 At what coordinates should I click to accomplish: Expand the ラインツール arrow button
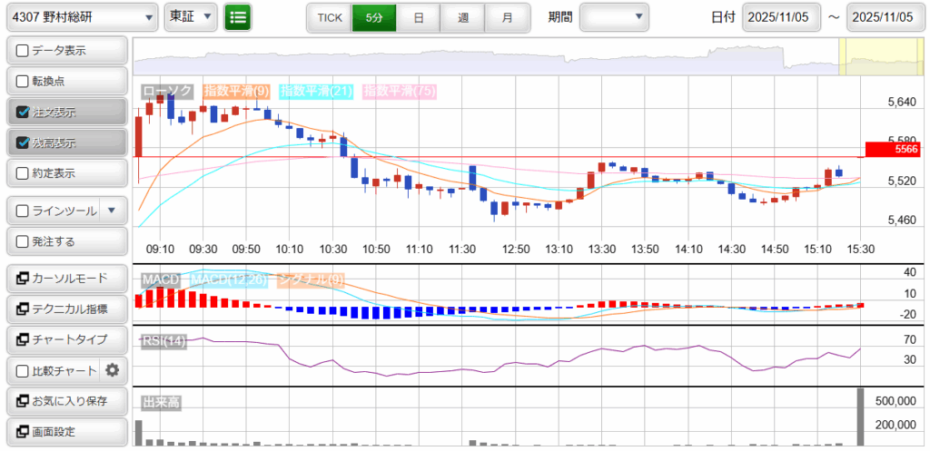(x=112, y=211)
